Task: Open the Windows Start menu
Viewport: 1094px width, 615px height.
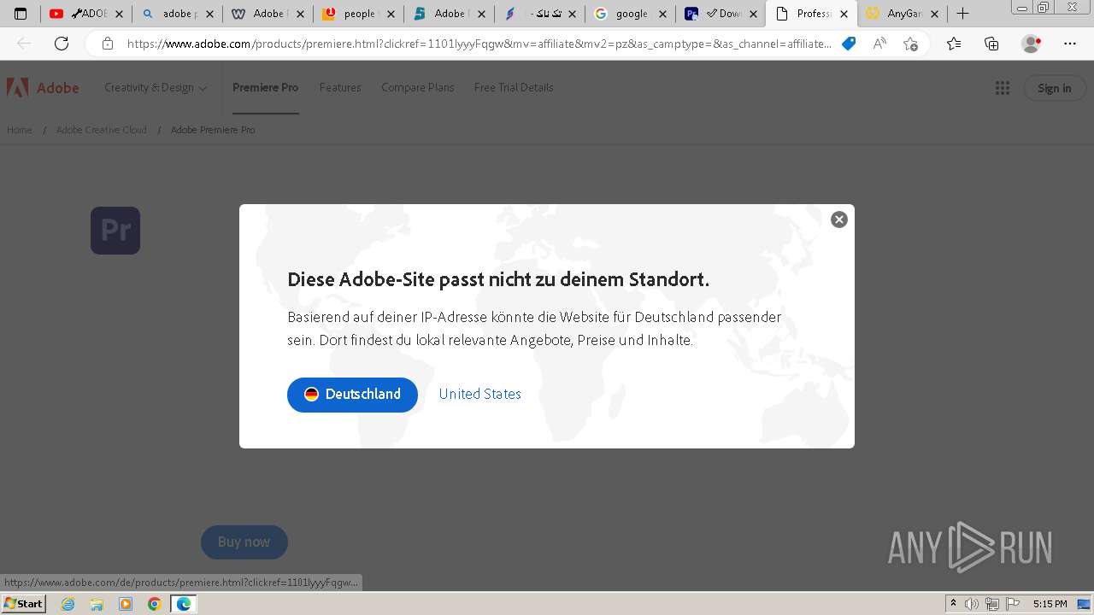Action: pyautogui.click(x=23, y=603)
